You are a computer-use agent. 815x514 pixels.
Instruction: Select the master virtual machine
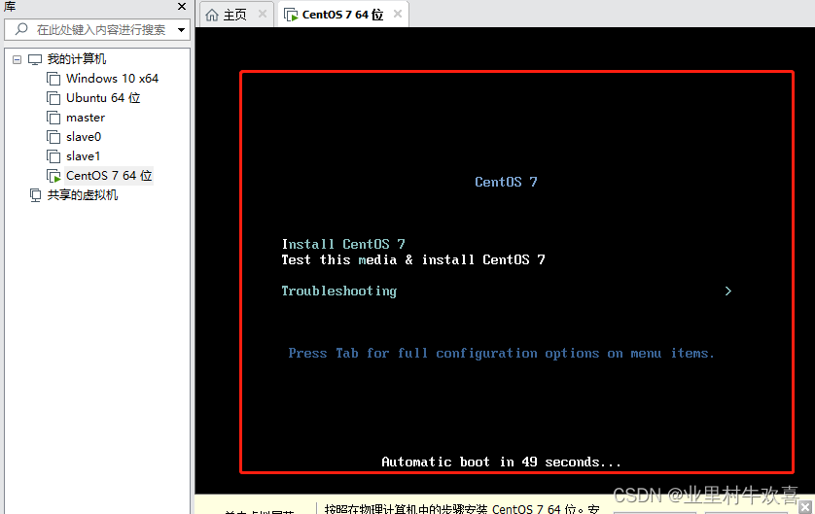click(x=86, y=118)
